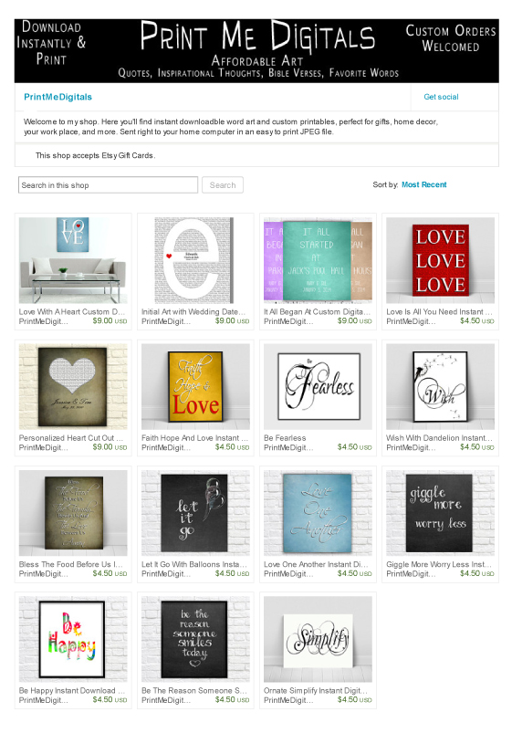Screen dimensions: 512x733
Task: Open the Ornate Simplify print thumbnail
Action: point(318,639)
